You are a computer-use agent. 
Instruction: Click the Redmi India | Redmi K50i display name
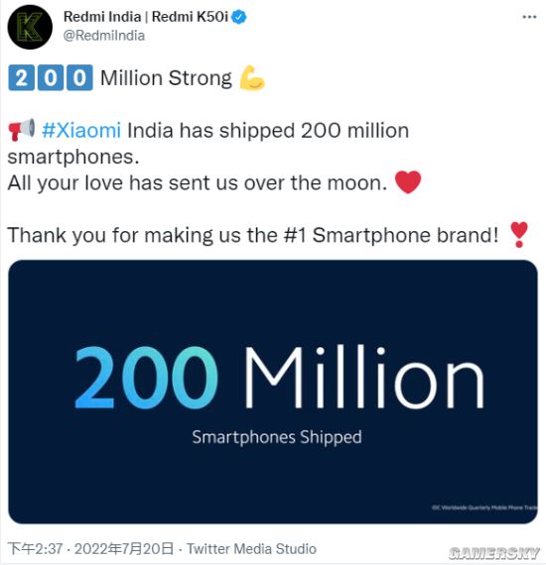pos(145,17)
